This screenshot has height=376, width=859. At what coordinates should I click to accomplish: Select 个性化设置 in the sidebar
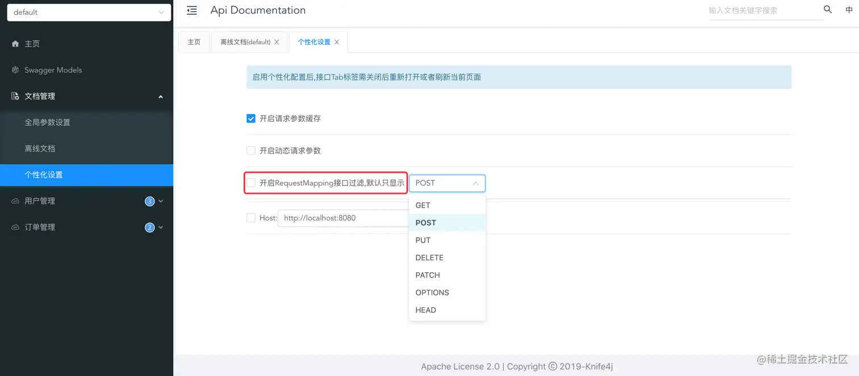(x=86, y=175)
